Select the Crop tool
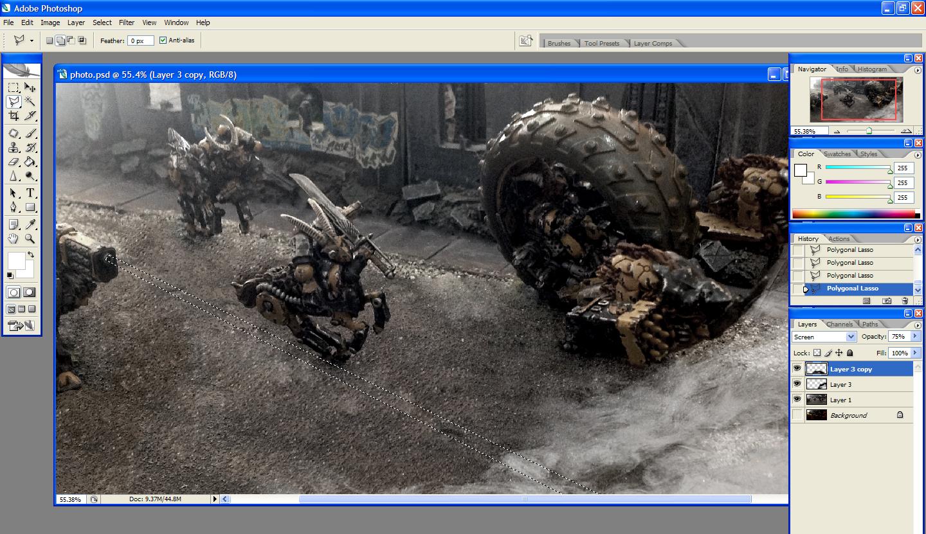The width and height of the screenshot is (926, 534). (x=14, y=116)
